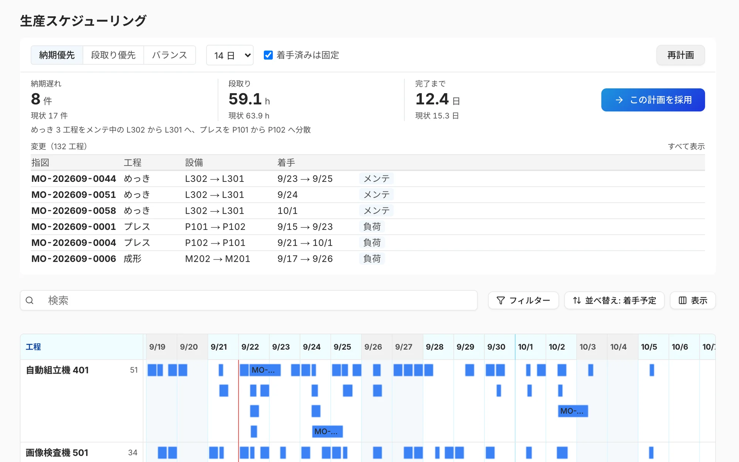Click the 設備 column header
Image resolution: width=739 pixels, height=462 pixels.
coord(194,163)
